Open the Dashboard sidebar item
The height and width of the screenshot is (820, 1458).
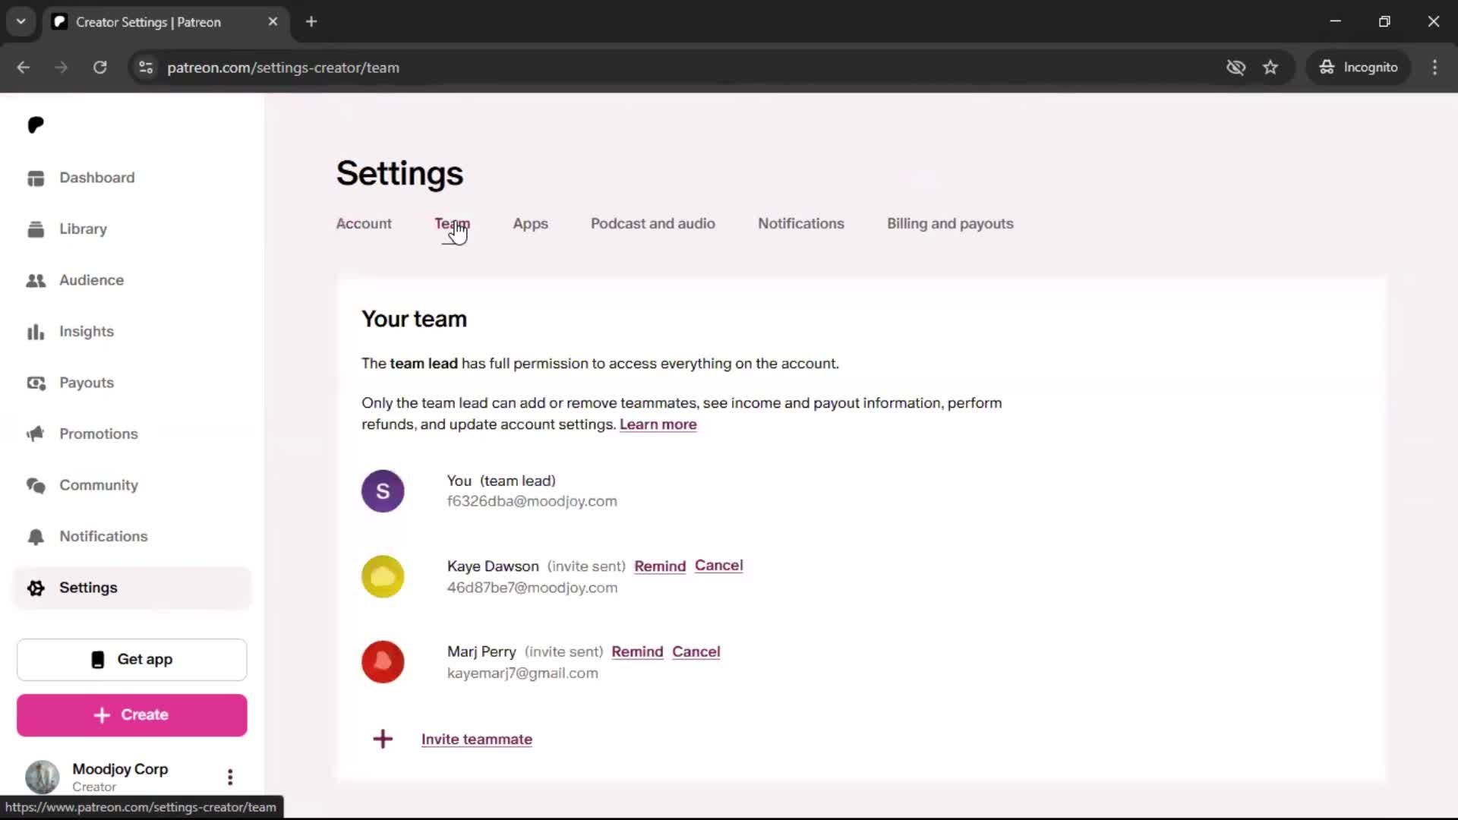(96, 178)
